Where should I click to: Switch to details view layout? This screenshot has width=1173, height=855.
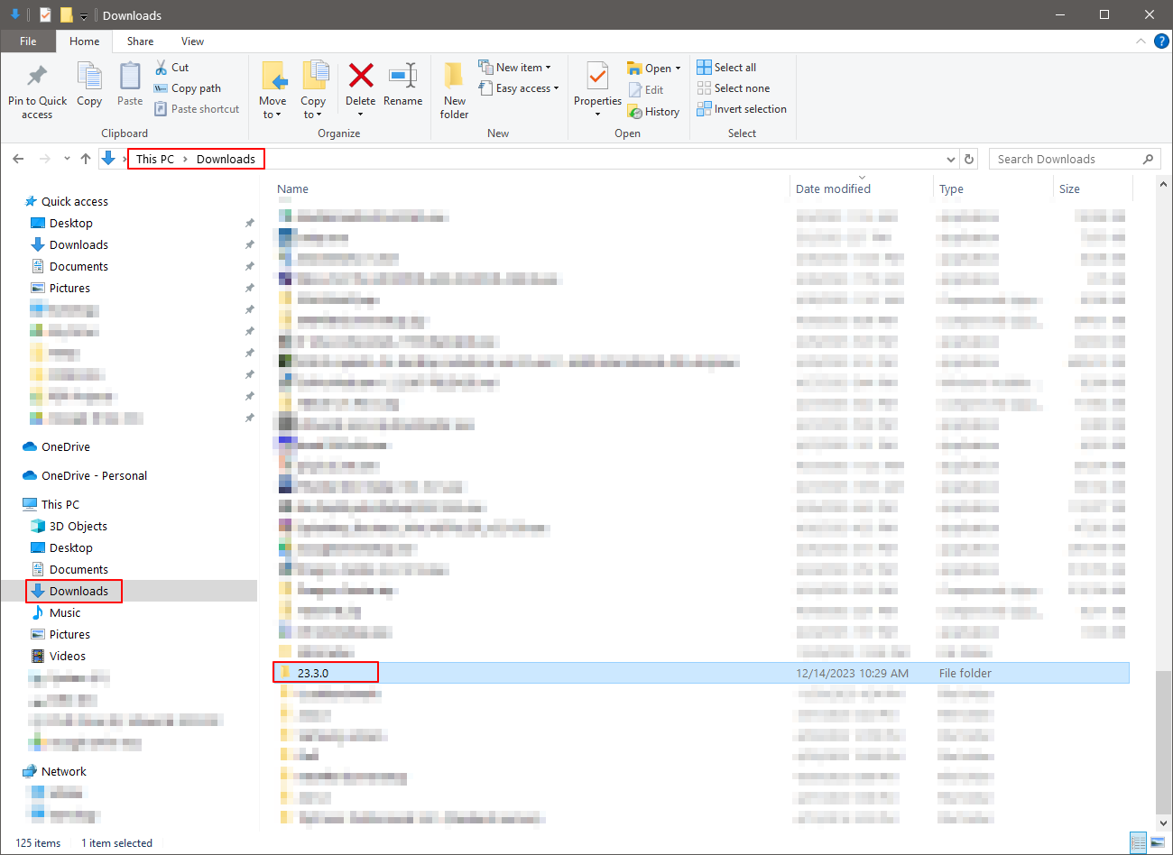pyautogui.click(x=1138, y=843)
